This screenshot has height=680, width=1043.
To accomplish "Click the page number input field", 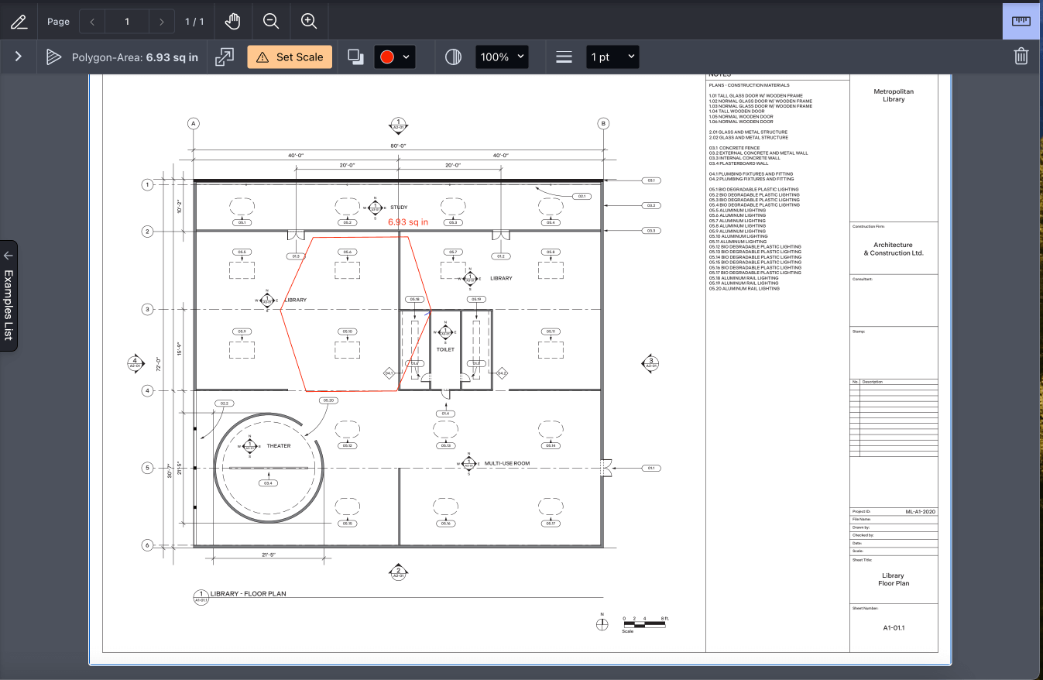I will pos(126,21).
